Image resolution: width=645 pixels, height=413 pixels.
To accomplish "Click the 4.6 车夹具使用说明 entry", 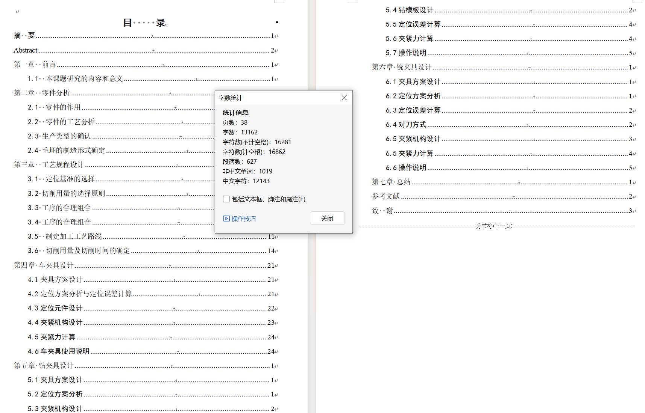I will [x=152, y=351].
